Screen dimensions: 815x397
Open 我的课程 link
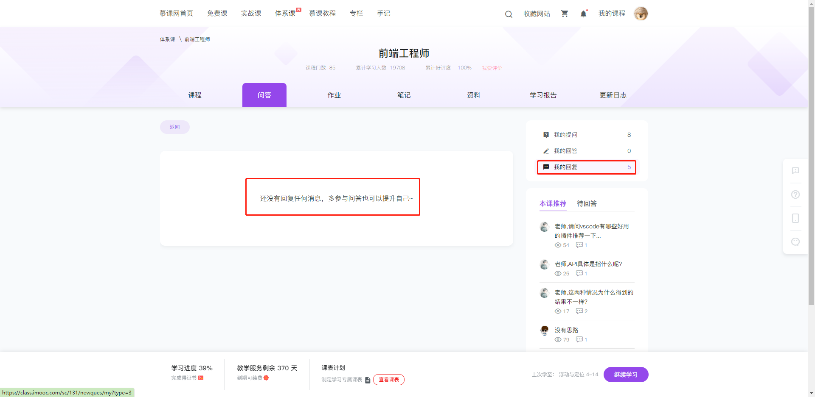(x=612, y=14)
